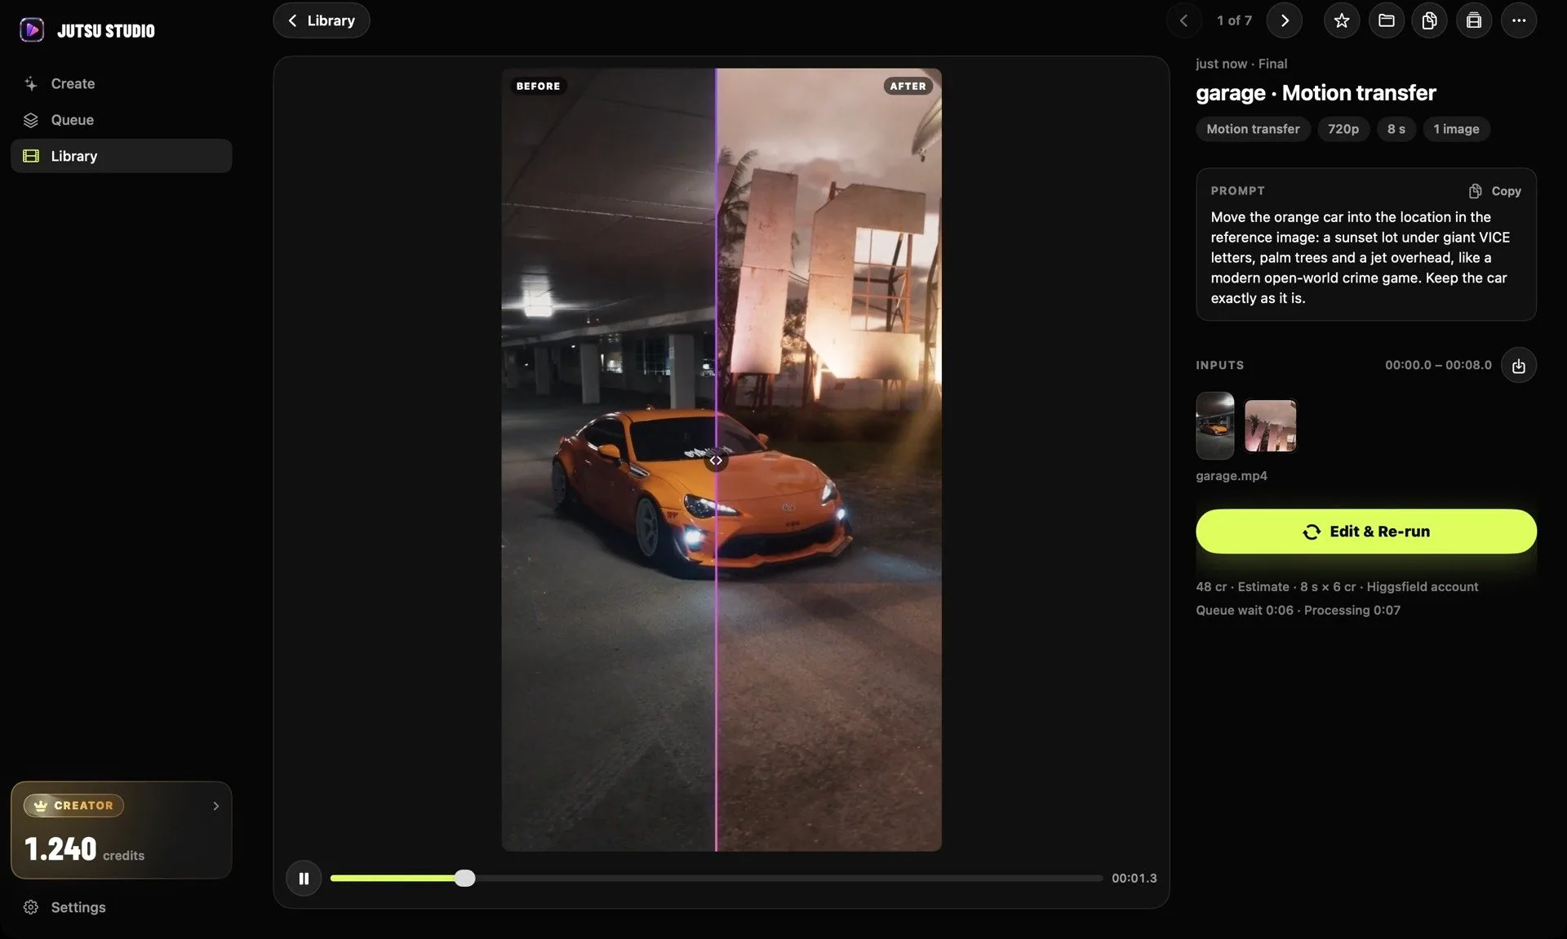This screenshot has height=939, width=1567.
Task: Open the garage.mp4 video thumbnail
Action: point(1215,425)
